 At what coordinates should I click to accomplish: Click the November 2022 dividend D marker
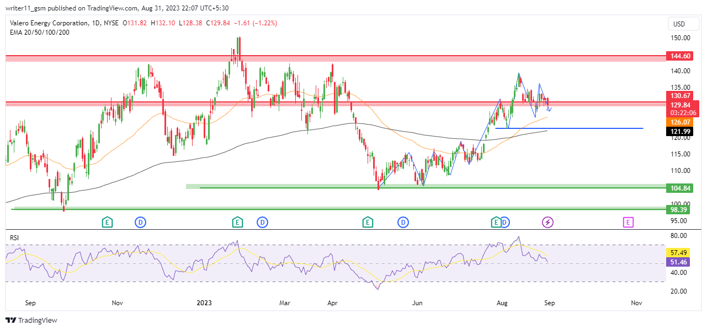tap(141, 223)
